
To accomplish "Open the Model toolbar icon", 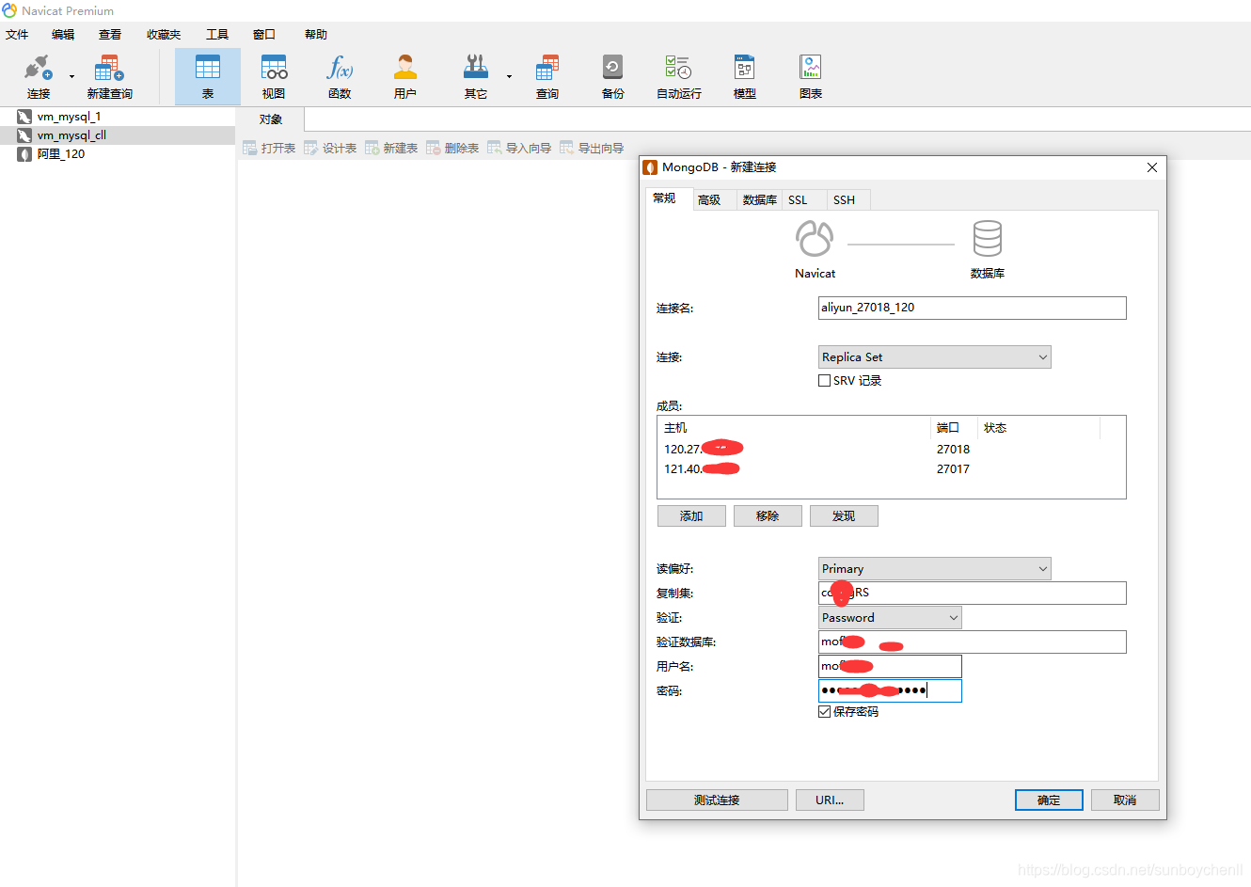I will click(x=745, y=76).
